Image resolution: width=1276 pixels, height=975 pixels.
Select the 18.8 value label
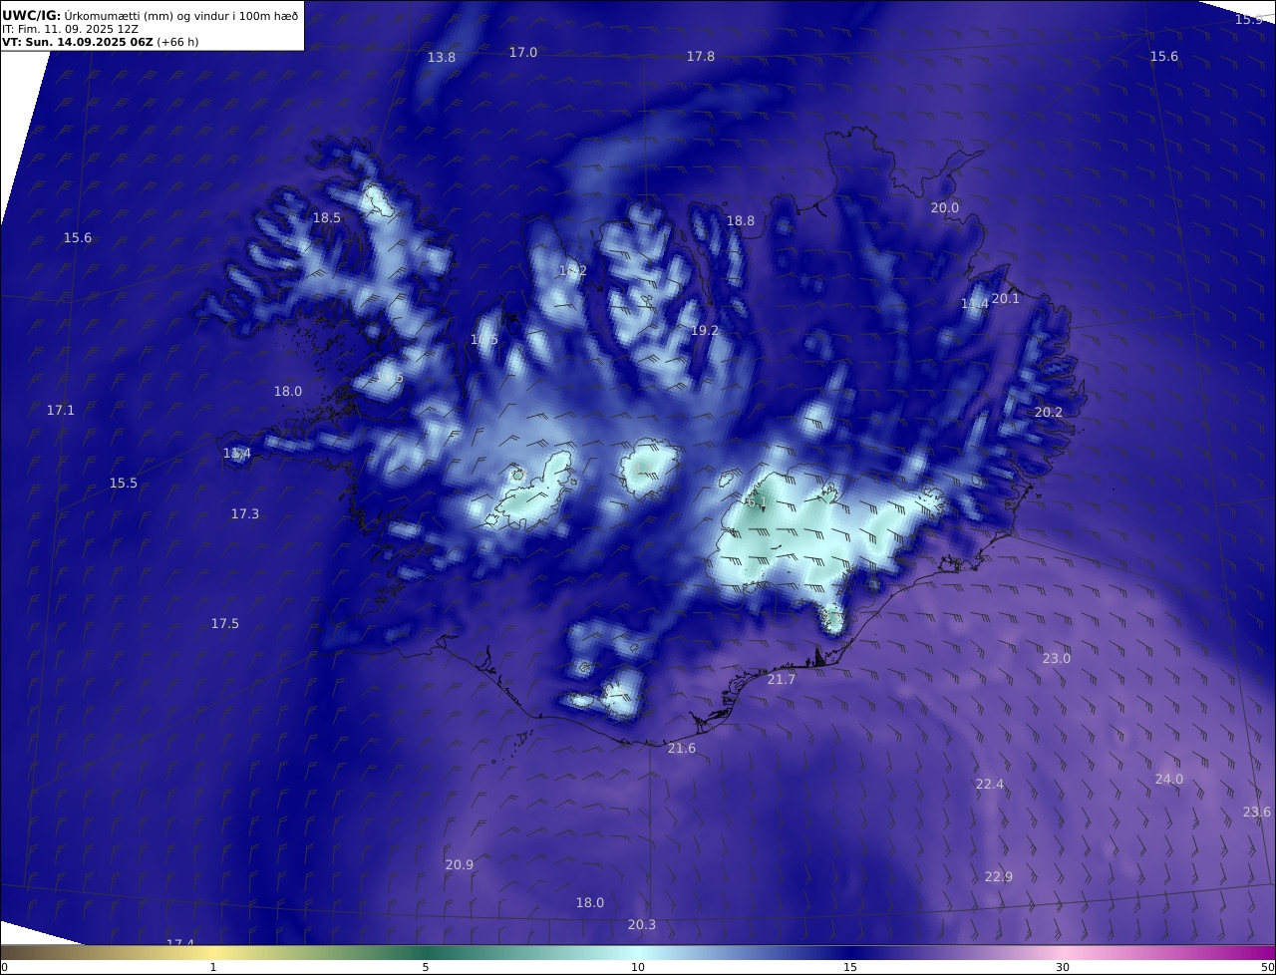click(x=741, y=221)
